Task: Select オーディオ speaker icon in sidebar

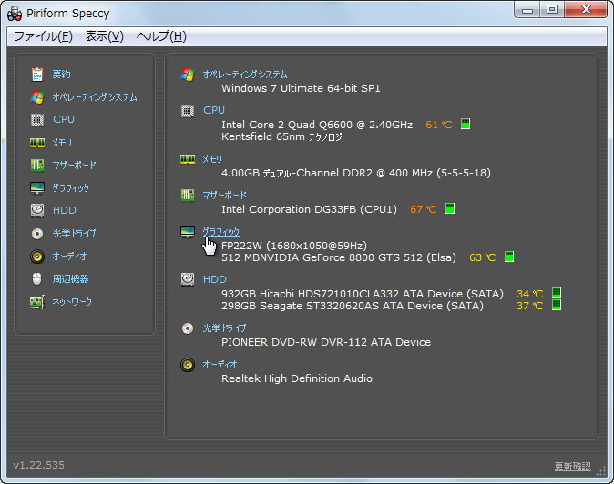Action: (37, 257)
